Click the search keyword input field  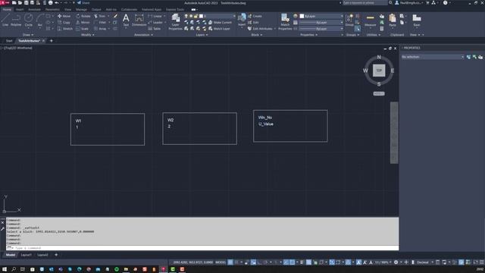click(x=365, y=3)
